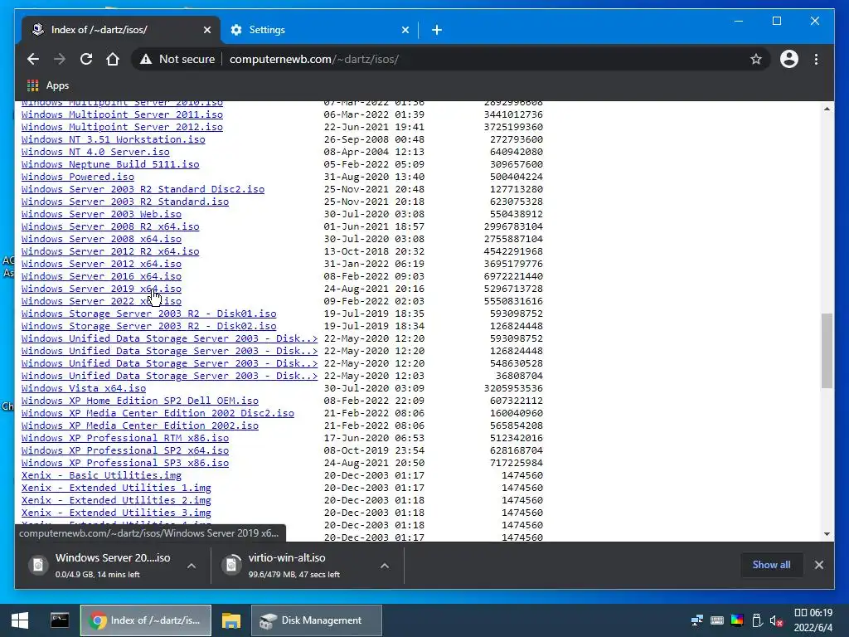
Task: Bookmark this page with the star icon
Action: [756, 59]
